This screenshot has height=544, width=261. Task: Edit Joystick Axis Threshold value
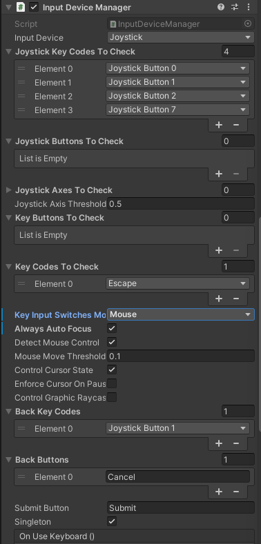[181, 204]
